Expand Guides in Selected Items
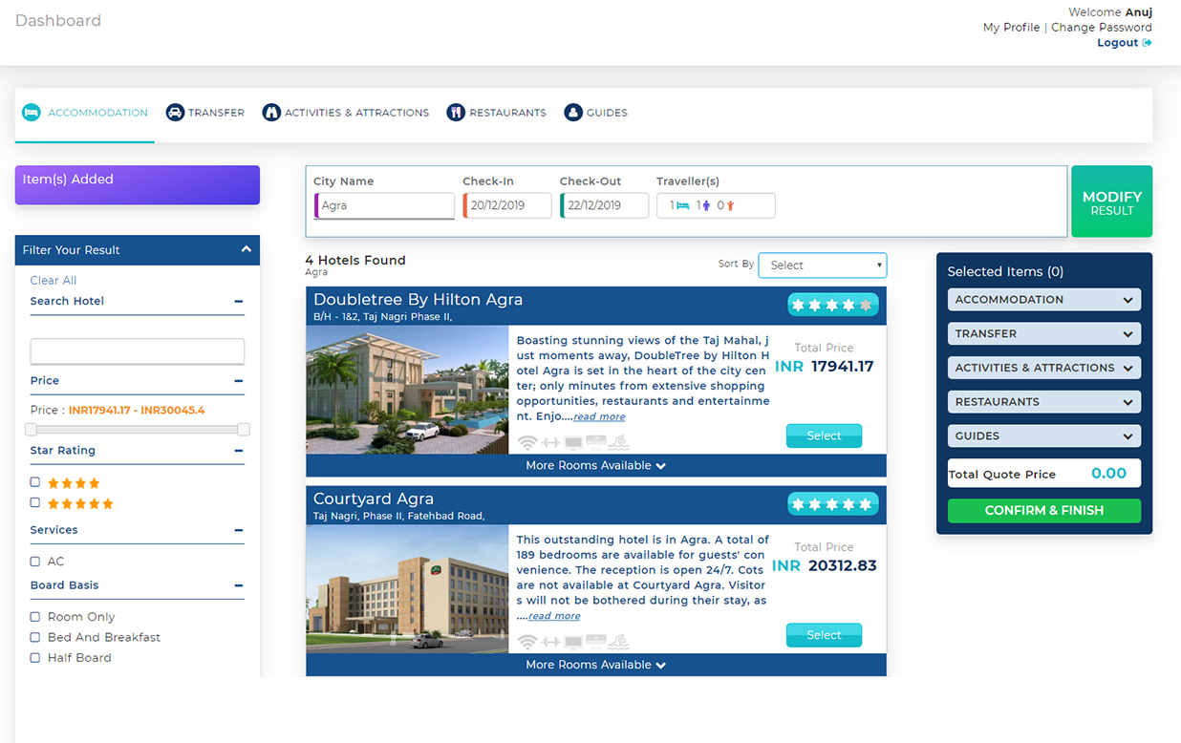Screen dimensions: 1181x743 pyautogui.click(x=1044, y=436)
